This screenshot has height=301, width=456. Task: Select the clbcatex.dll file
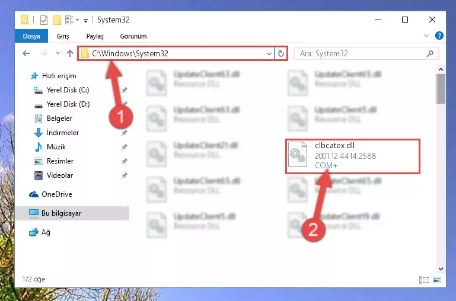(x=353, y=156)
